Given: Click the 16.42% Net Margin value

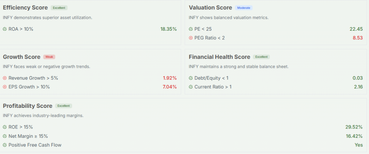Looking at the screenshot, I should [354, 136].
